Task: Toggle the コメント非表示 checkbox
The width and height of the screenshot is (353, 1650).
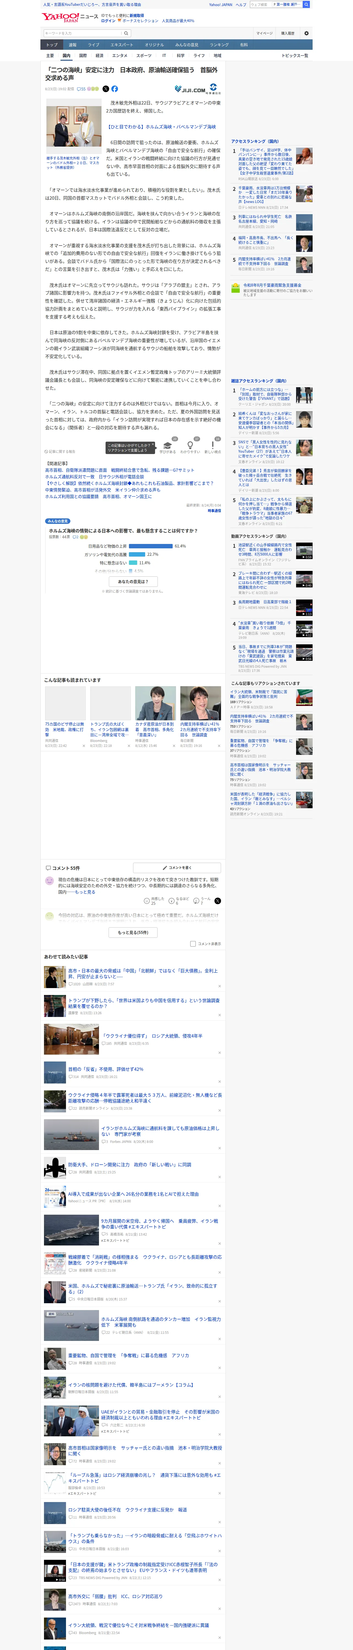Action: (x=193, y=944)
